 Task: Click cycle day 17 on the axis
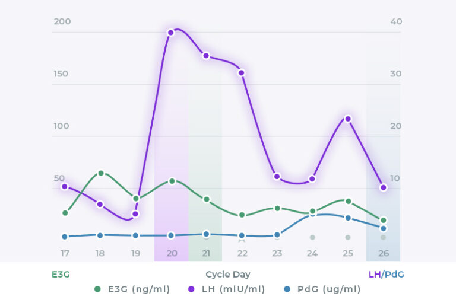65,254
